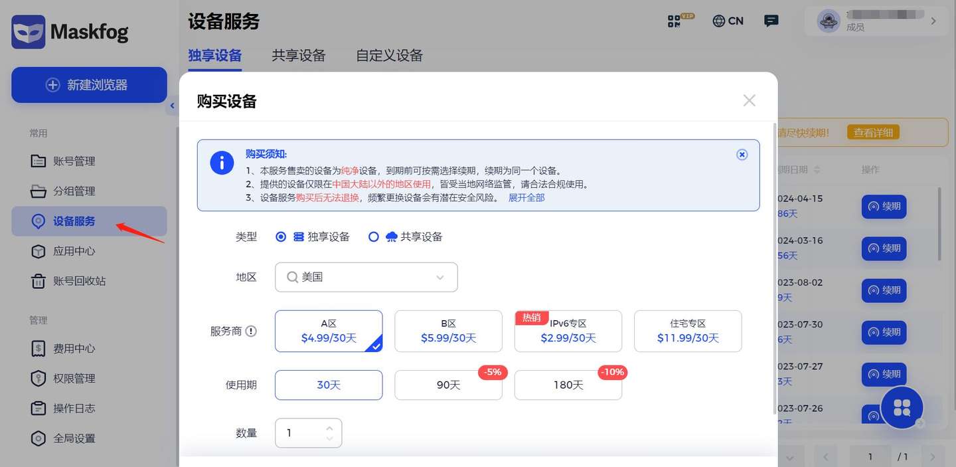Click the QR code VIP icon

[x=676, y=21]
